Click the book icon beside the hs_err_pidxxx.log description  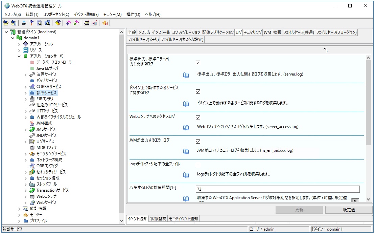pyautogui.click(x=186, y=151)
